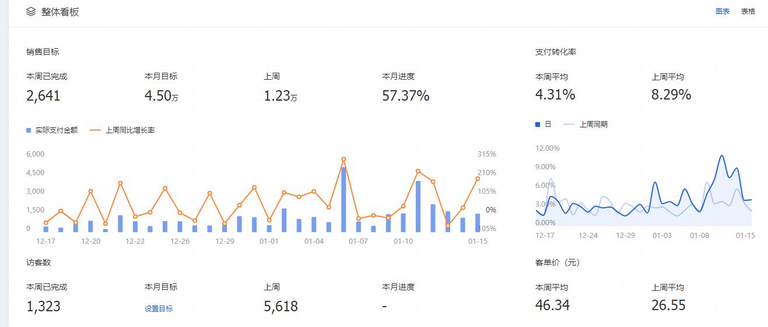Click the 46.34 weekly average order value
The width and height of the screenshot is (768, 327).
click(x=552, y=305)
